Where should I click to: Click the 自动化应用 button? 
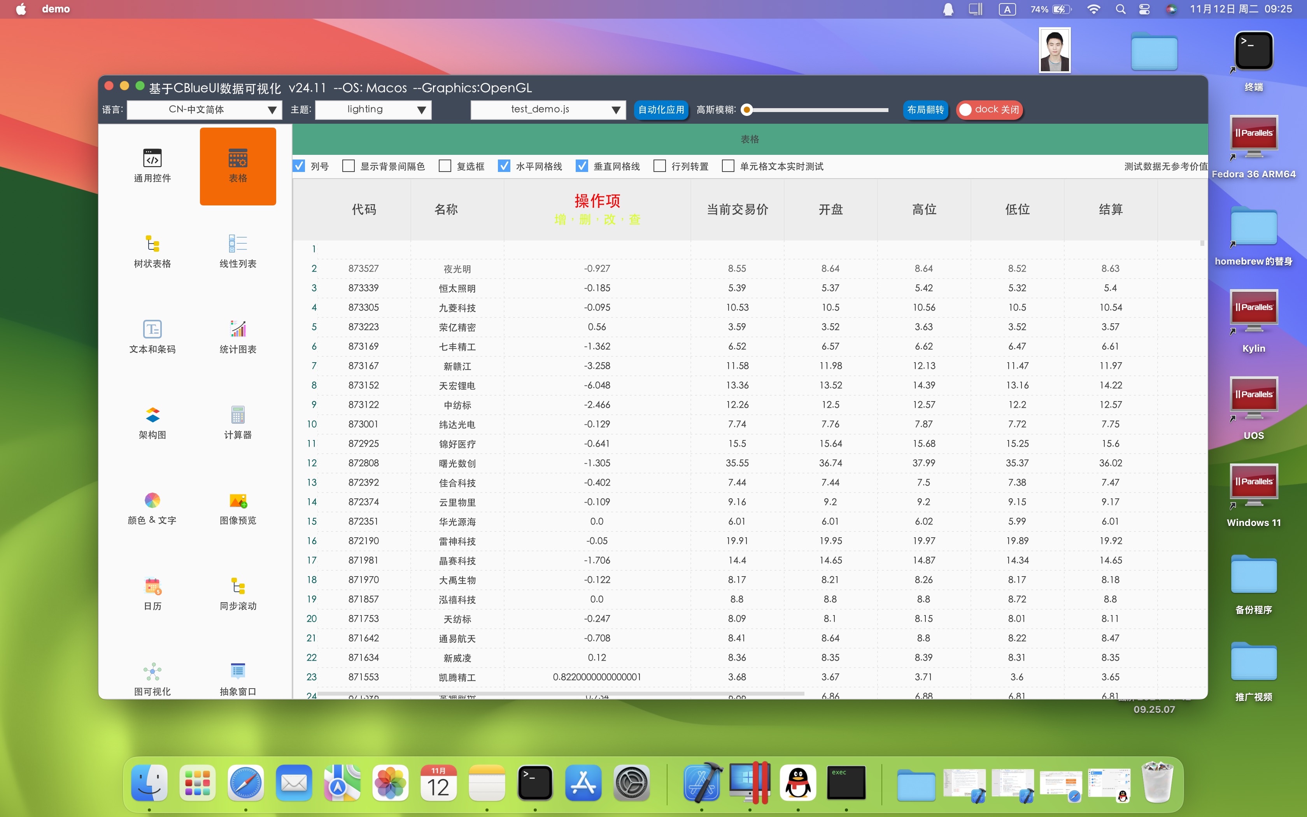pyautogui.click(x=661, y=110)
